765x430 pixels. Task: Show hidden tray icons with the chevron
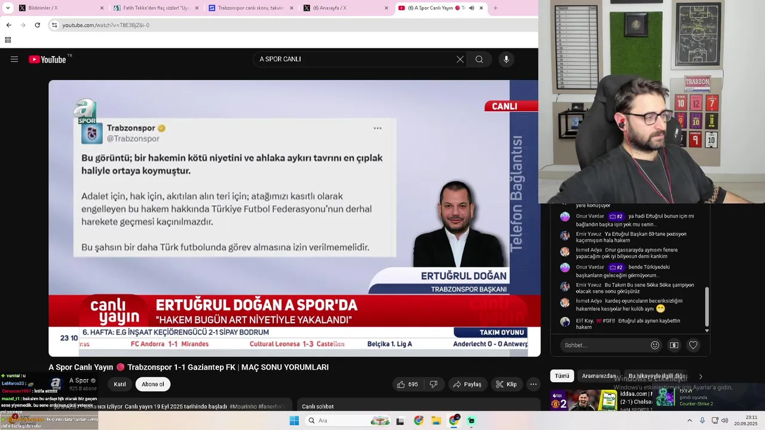[690, 420]
